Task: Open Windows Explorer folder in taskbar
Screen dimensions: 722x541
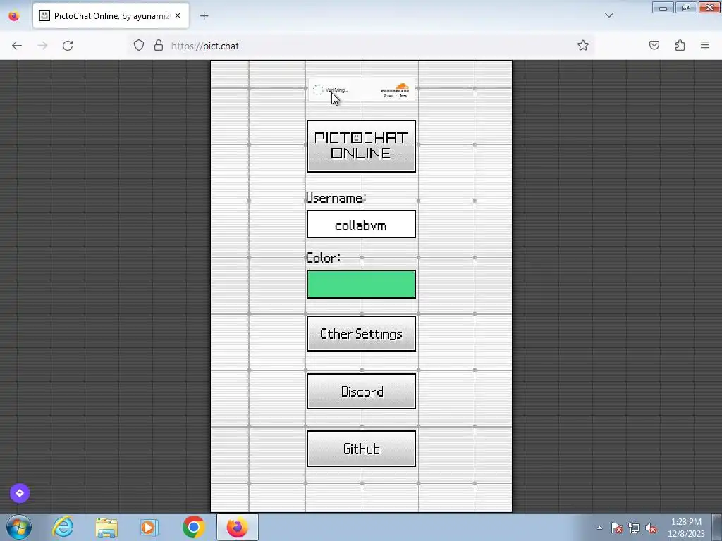Action: [x=106, y=527]
